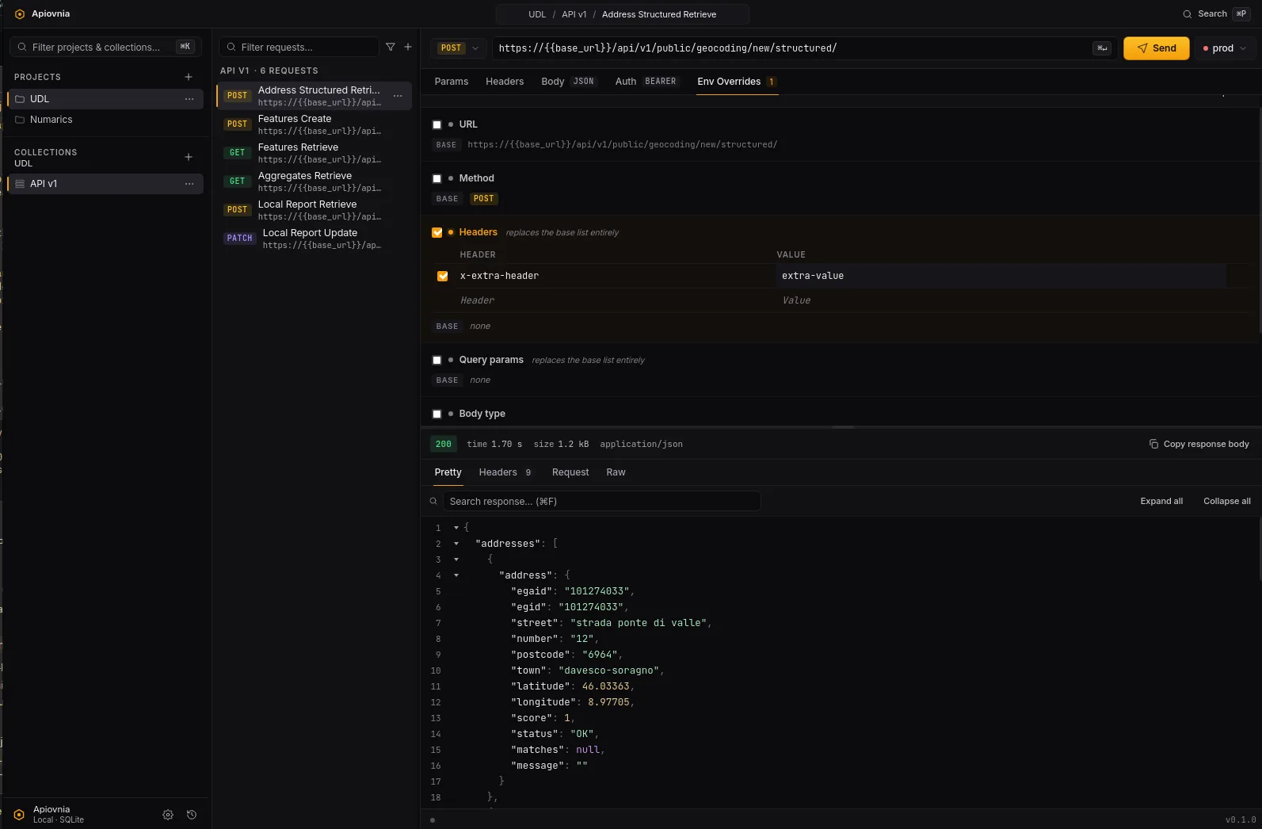Focus the Filter projects & collections field
Image resolution: width=1262 pixels, height=829 pixels.
click(x=105, y=48)
